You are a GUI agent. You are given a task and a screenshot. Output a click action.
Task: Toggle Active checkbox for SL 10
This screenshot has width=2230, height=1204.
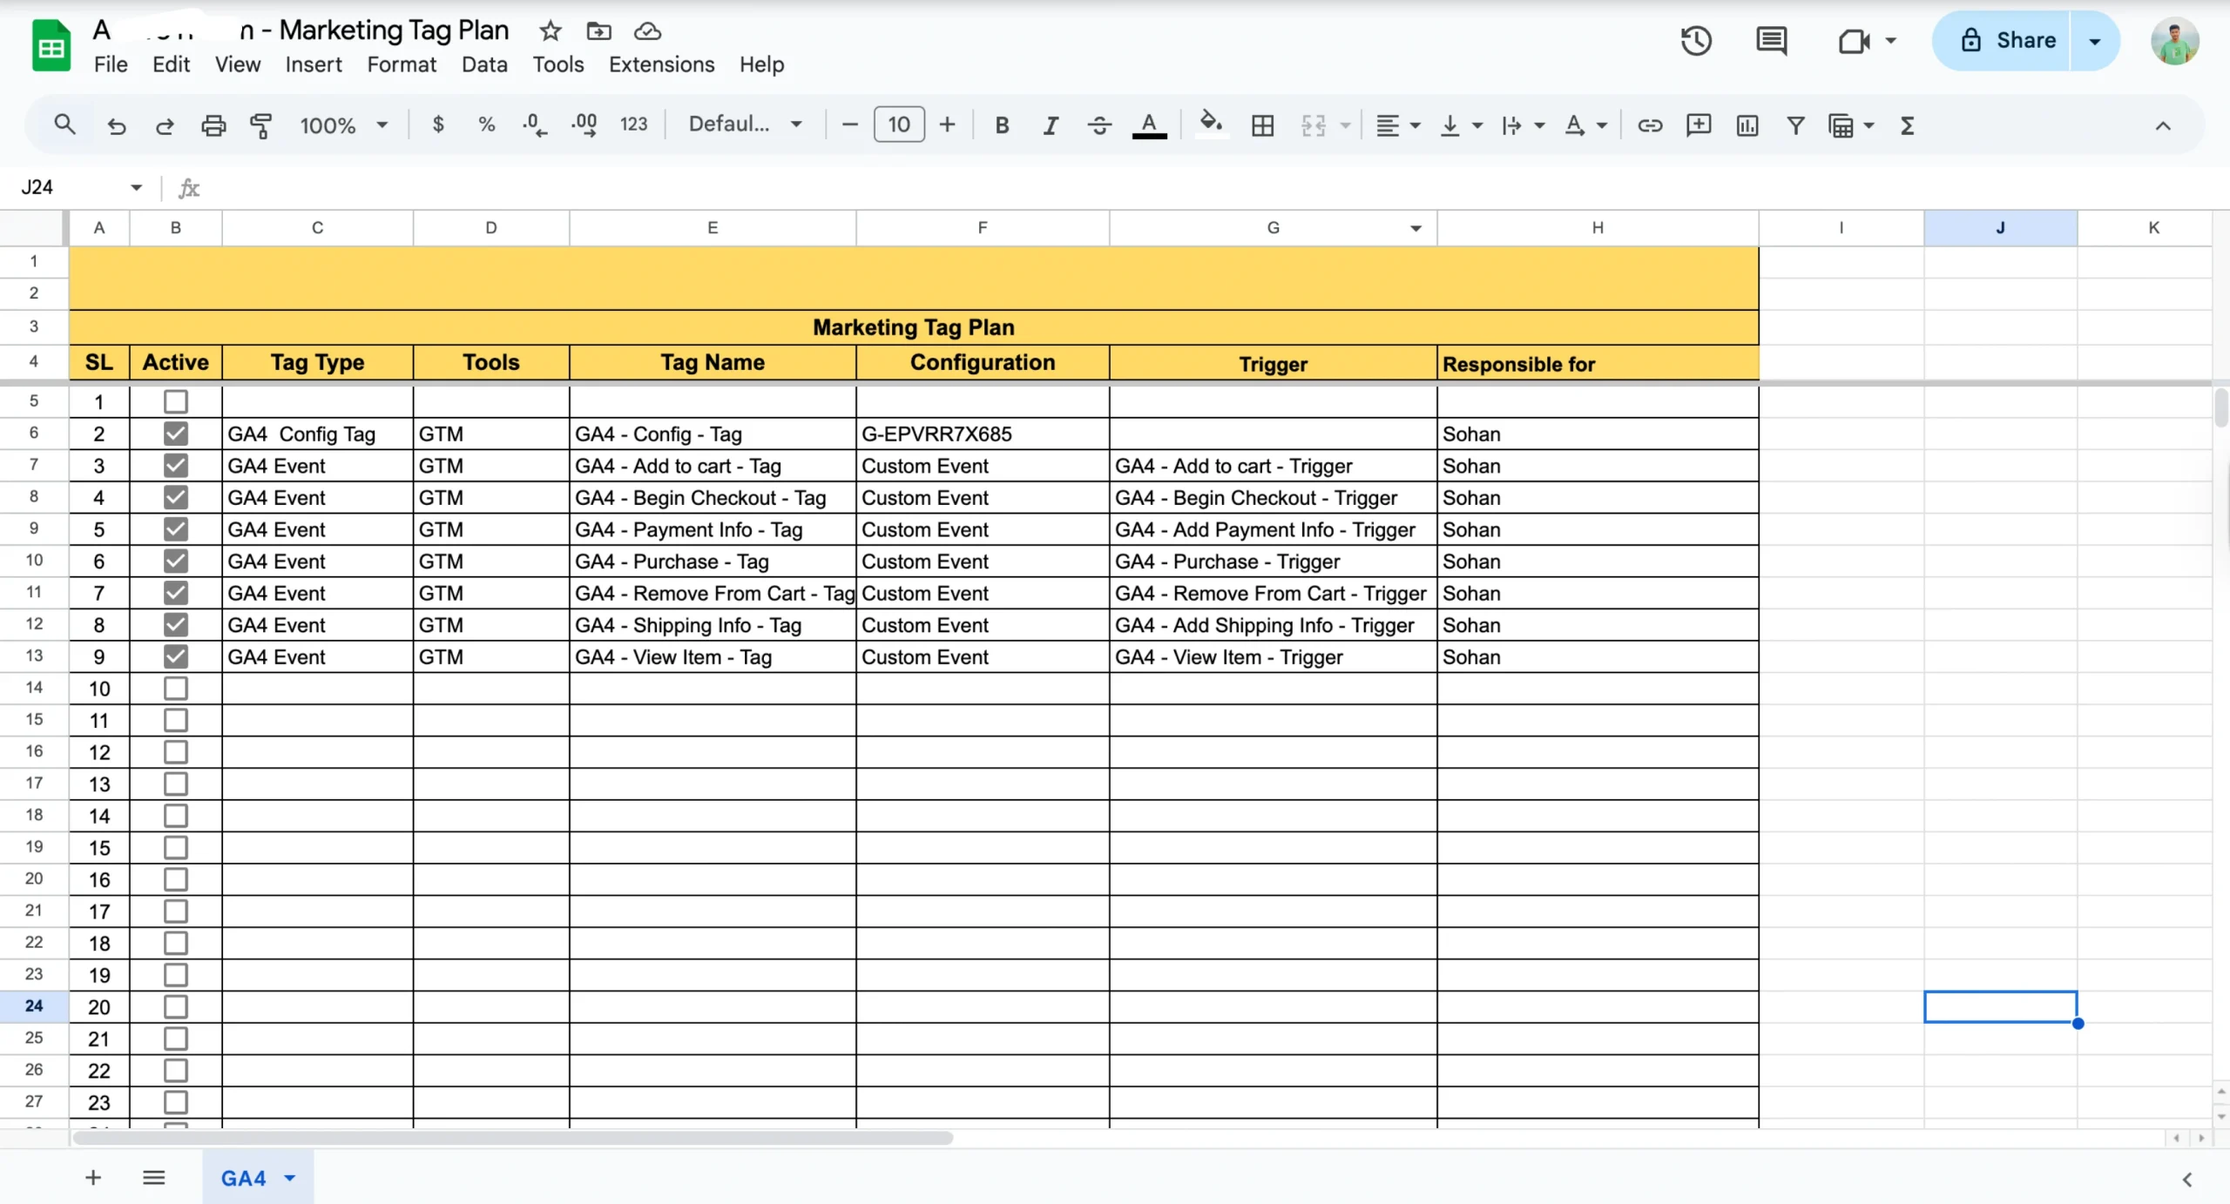tap(176, 689)
